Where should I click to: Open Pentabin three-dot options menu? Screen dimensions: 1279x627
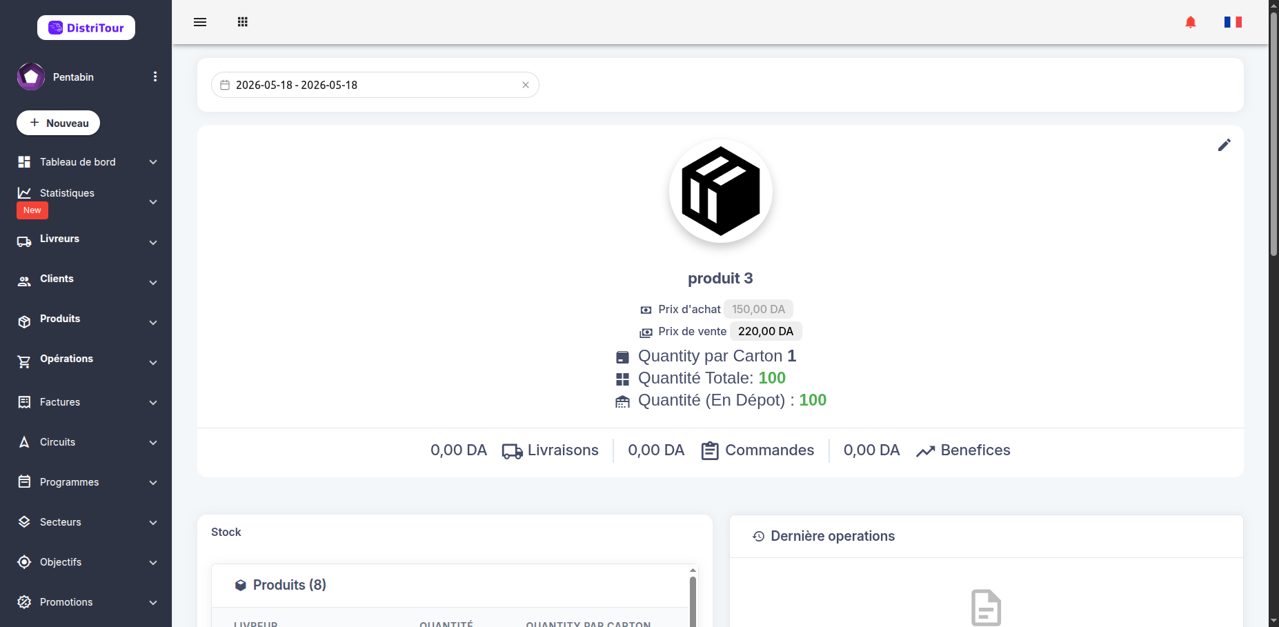(155, 77)
